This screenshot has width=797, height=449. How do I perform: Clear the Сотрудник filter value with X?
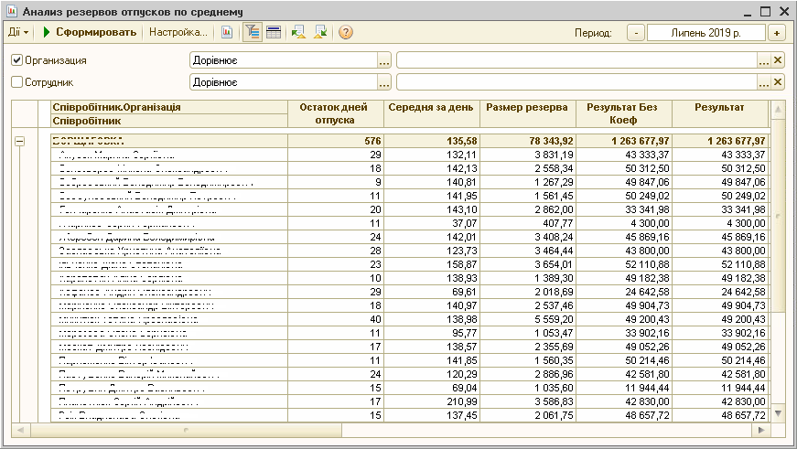(779, 82)
